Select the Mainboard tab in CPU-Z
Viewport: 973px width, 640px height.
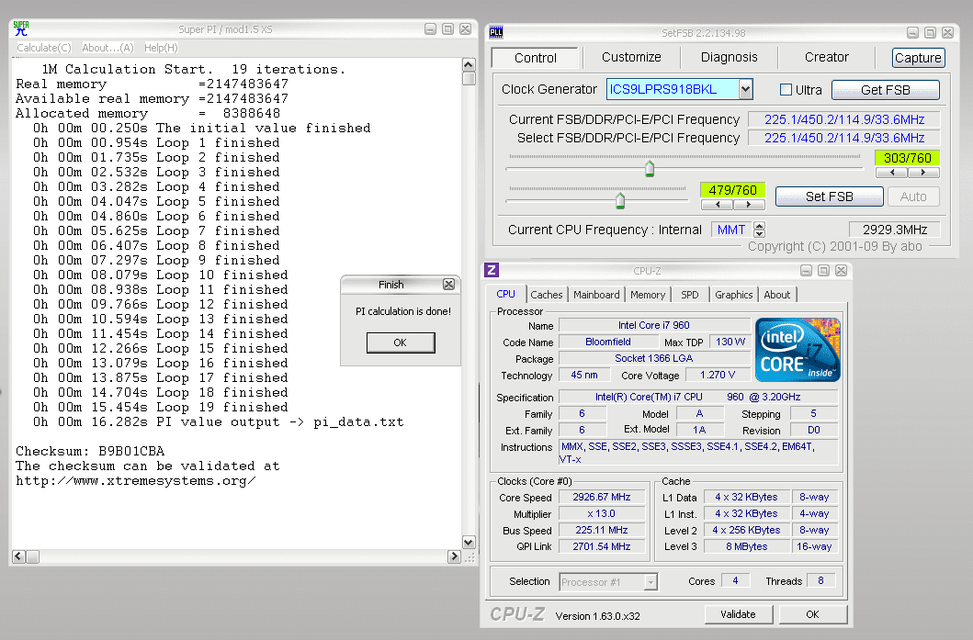[596, 295]
